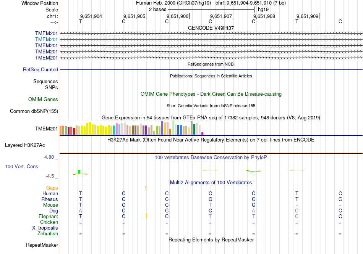
Task: Click the magenta last bar in GTEx chart
Action: 203,133
